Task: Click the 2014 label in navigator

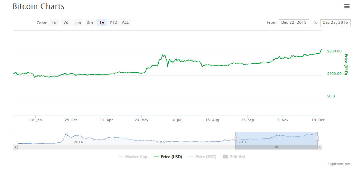Action: pos(78,142)
